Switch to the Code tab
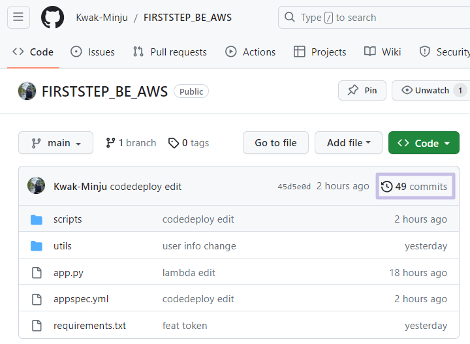The image size is (470, 344). click(x=33, y=52)
